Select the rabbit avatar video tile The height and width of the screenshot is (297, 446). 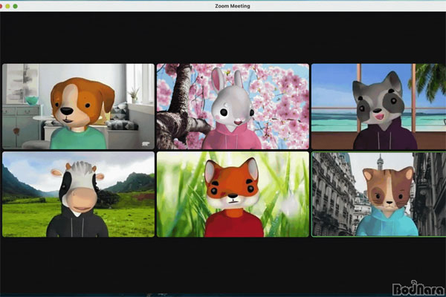[x=232, y=105]
